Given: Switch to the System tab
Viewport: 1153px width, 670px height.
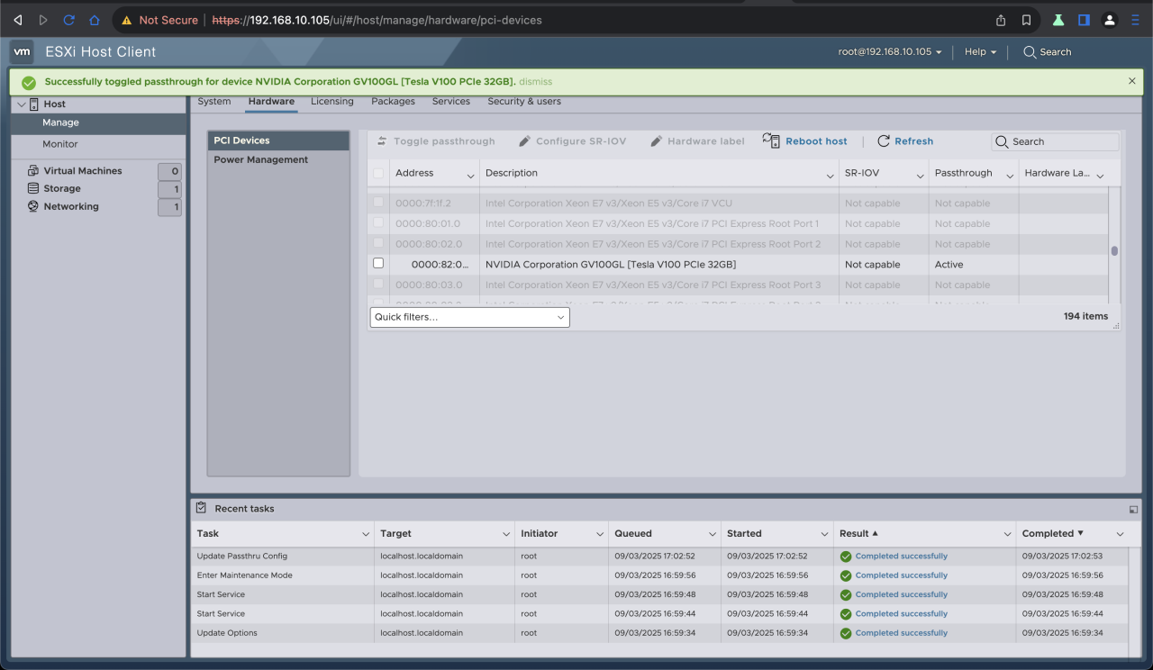Looking at the screenshot, I should pos(214,101).
